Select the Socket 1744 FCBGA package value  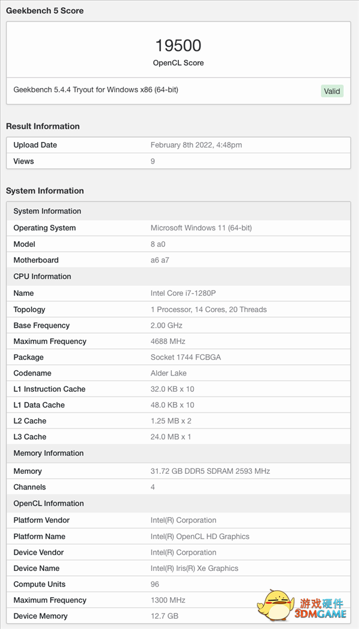[x=185, y=358]
